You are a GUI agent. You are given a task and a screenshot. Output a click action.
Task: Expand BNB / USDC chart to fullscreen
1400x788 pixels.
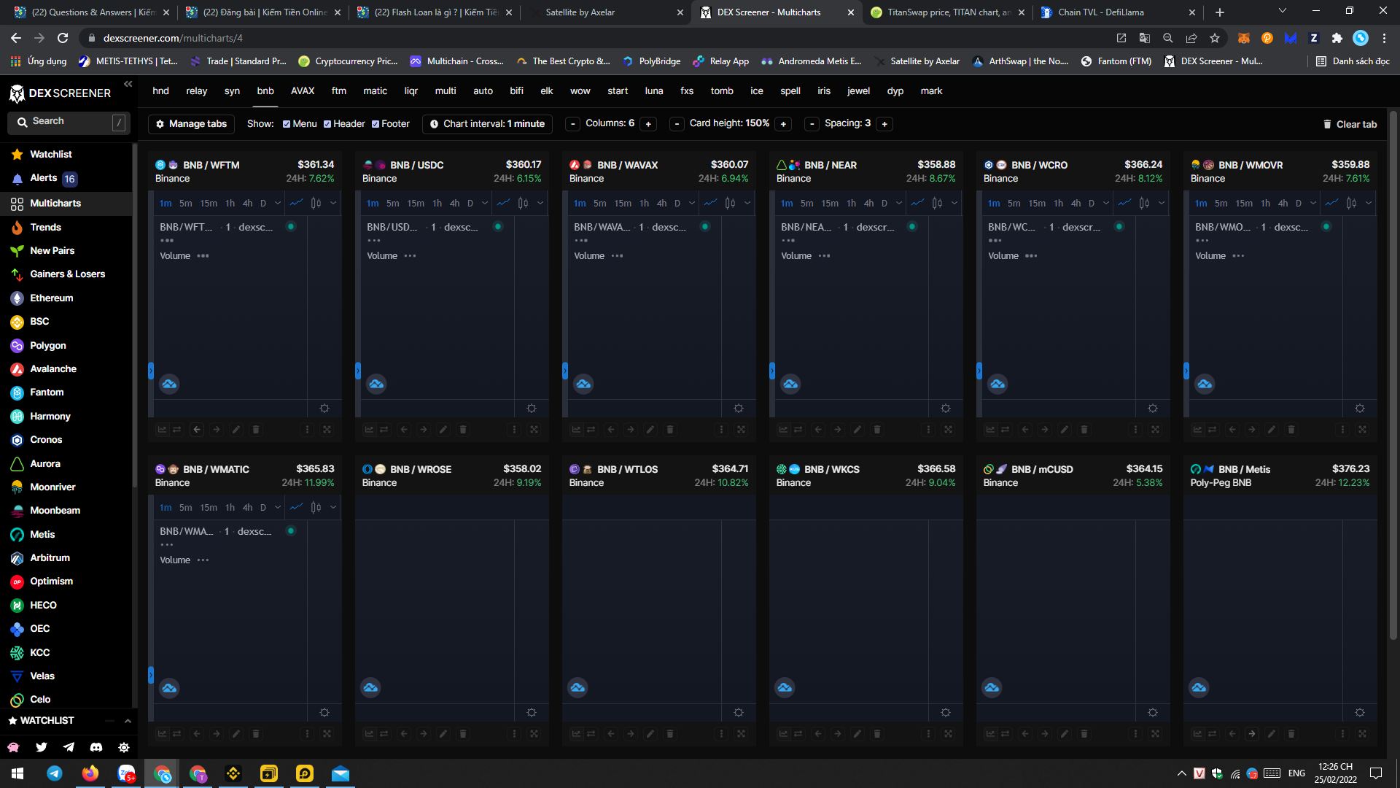[x=534, y=430]
